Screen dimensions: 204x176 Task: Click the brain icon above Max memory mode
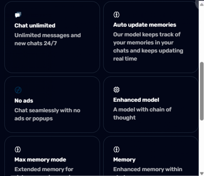(x=18, y=149)
